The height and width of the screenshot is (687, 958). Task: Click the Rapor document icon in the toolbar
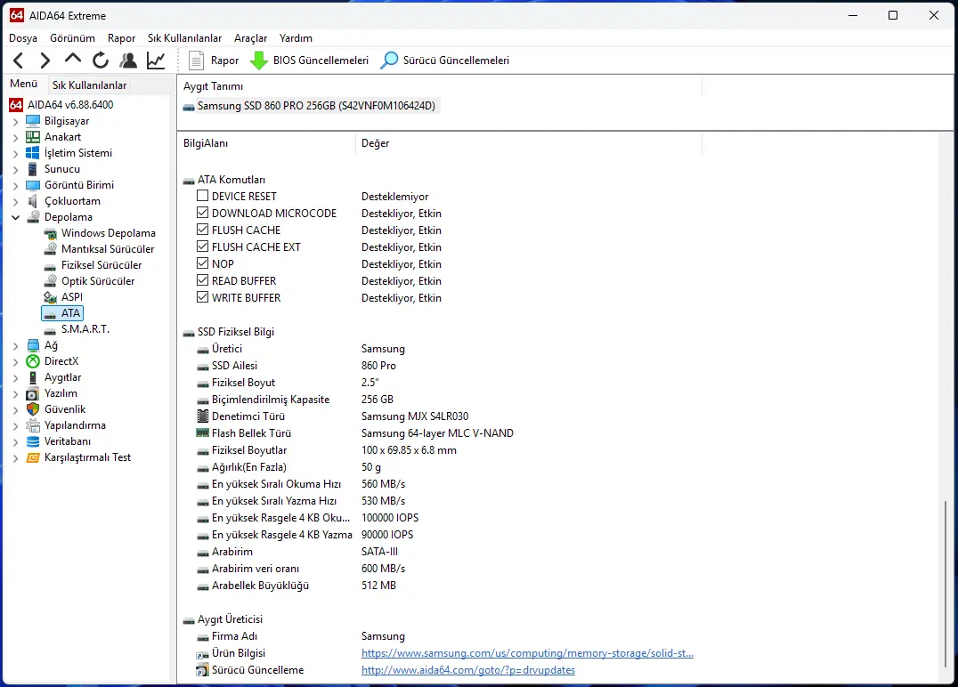[196, 61]
